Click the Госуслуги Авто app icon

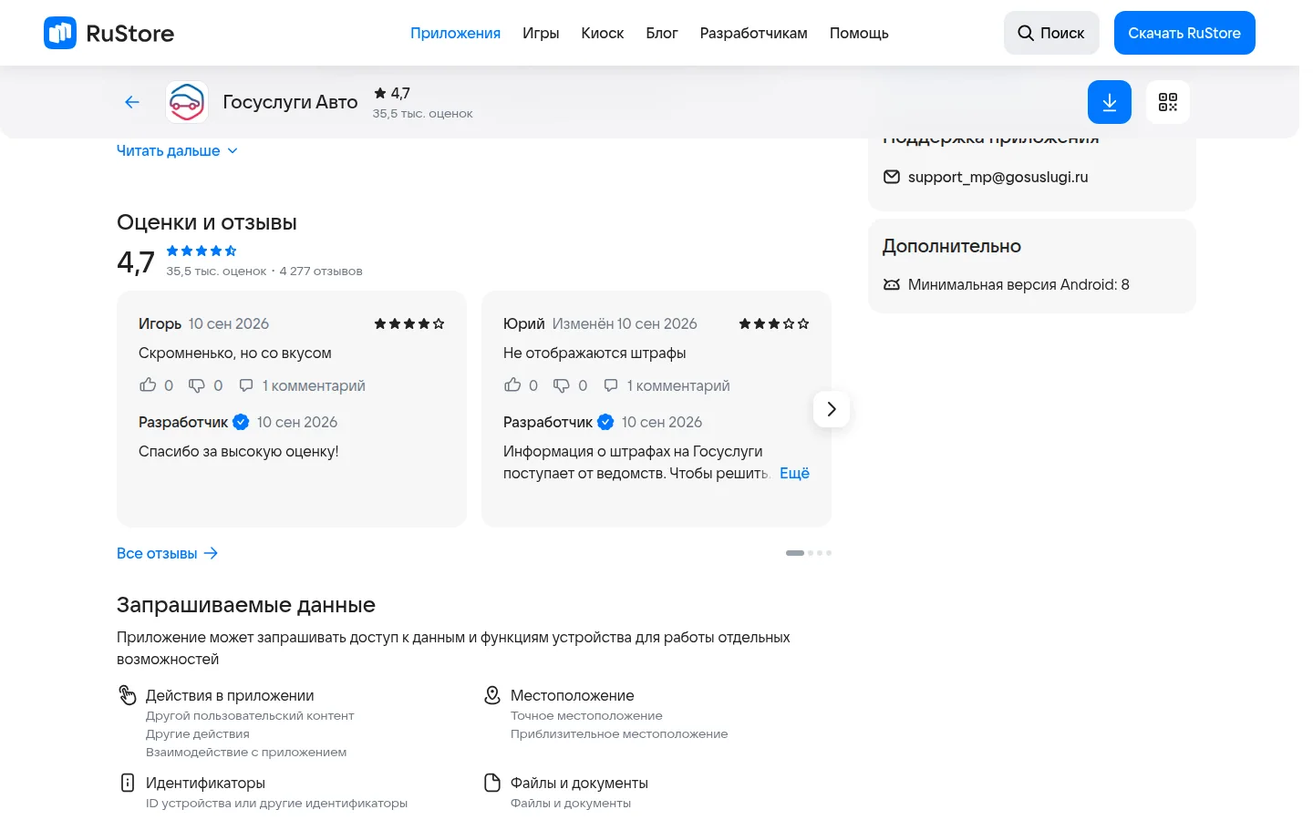coord(187,102)
